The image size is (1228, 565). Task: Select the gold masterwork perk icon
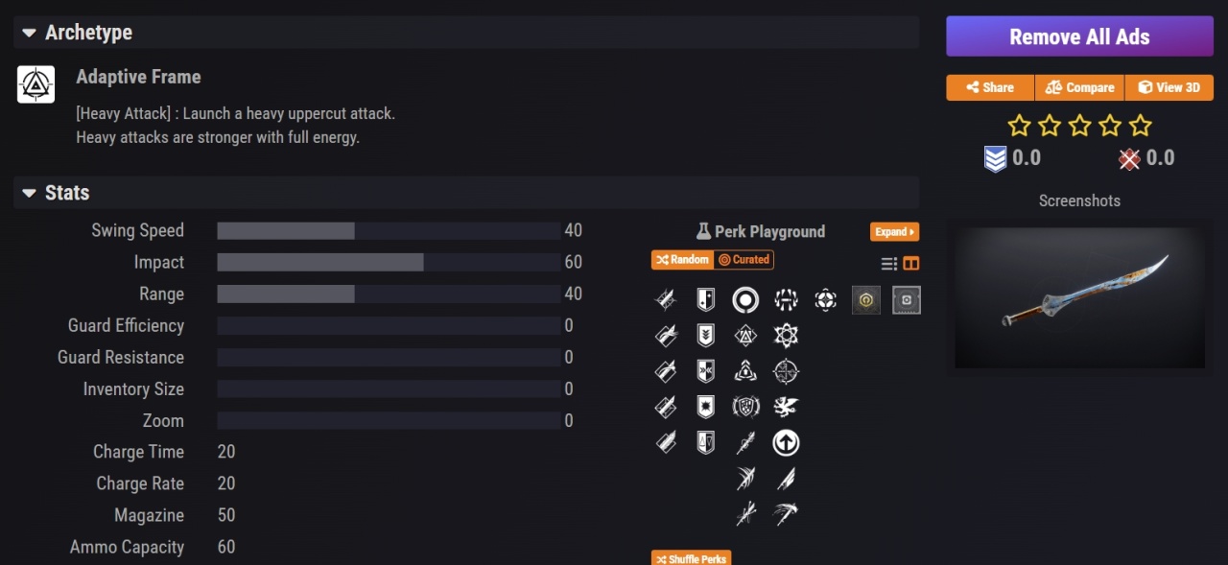(865, 300)
